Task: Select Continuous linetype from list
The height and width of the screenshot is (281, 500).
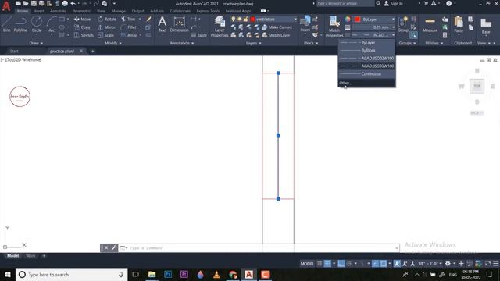Action: point(366,73)
